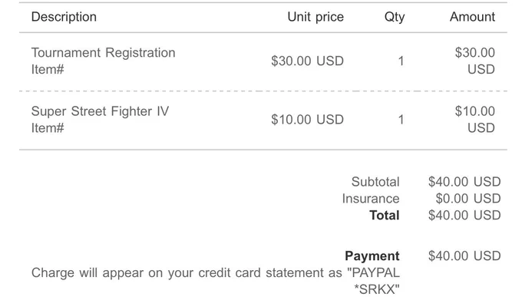Image resolution: width=522 pixels, height=297 pixels.
Task: Click the Amount column header
Action: point(472,17)
